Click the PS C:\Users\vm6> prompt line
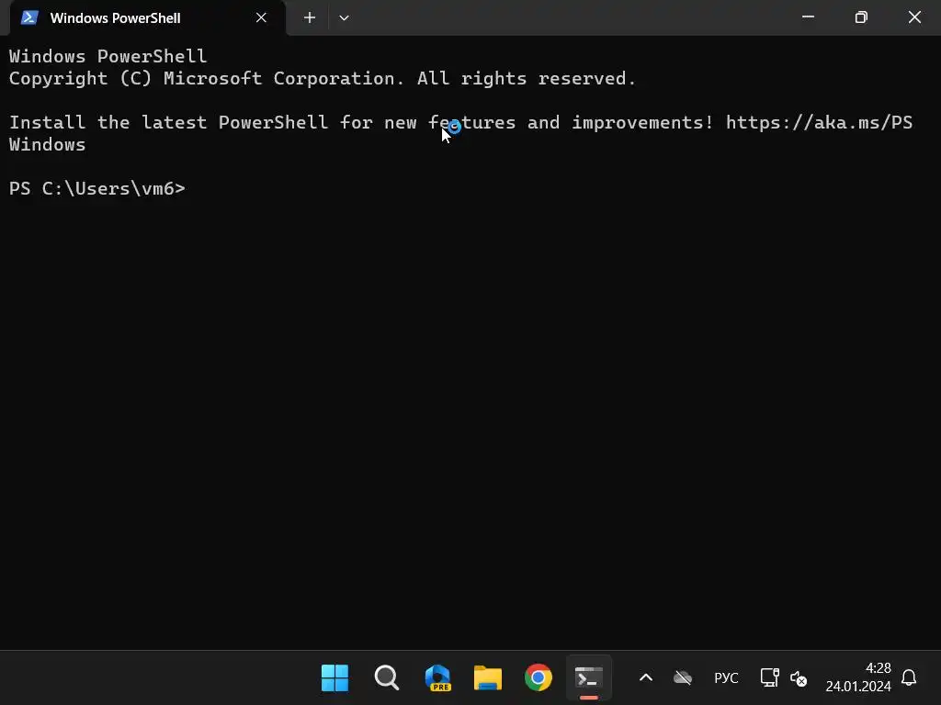This screenshot has width=941, height=705. point(97,188)
